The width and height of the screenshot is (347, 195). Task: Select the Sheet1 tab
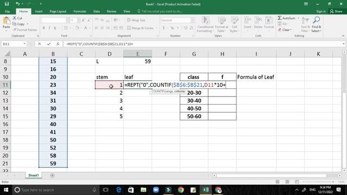[x=34, y=175]
